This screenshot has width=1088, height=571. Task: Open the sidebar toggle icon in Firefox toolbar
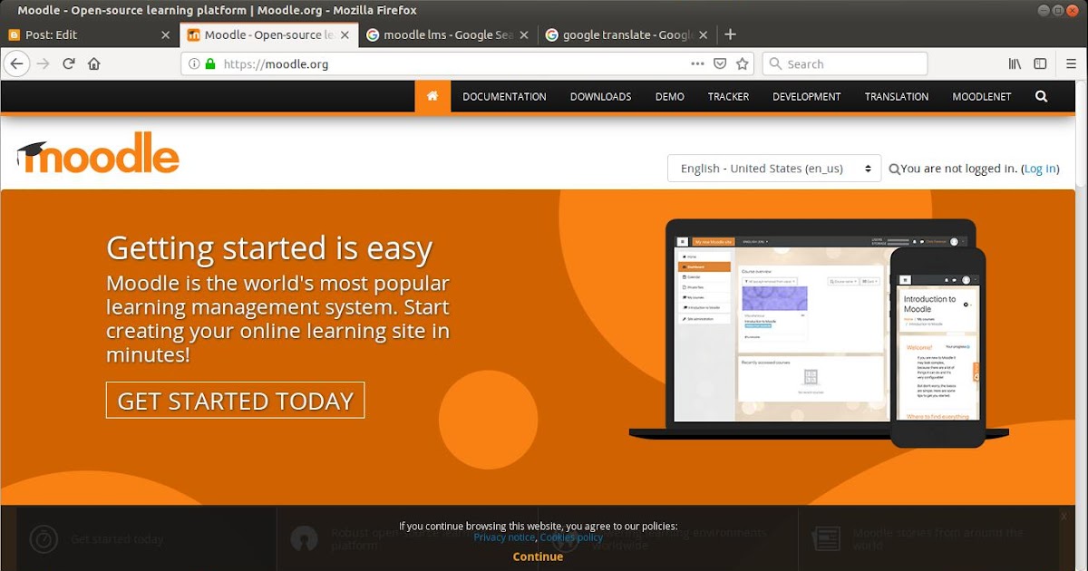click(x=1039, y=63)
